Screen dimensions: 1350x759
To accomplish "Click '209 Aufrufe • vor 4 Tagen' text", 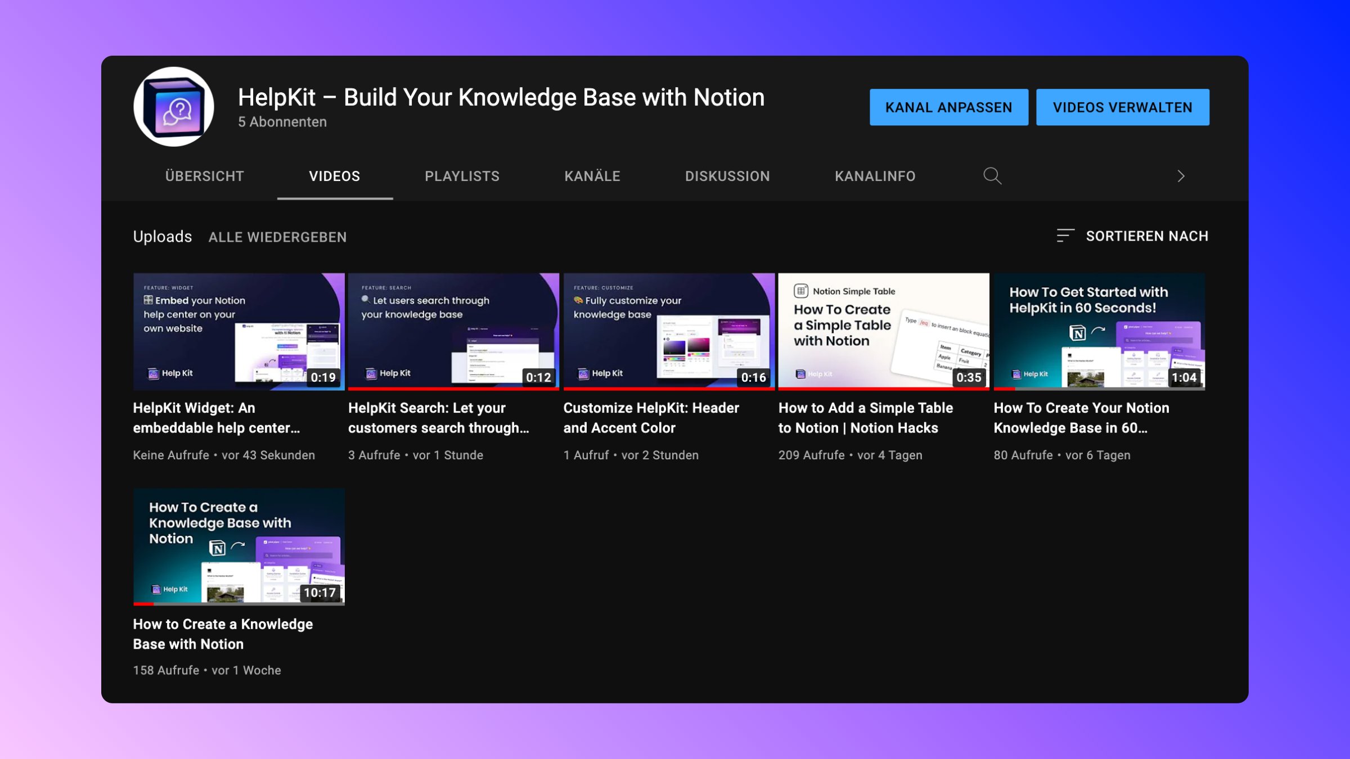I will [x=850, y=455].
